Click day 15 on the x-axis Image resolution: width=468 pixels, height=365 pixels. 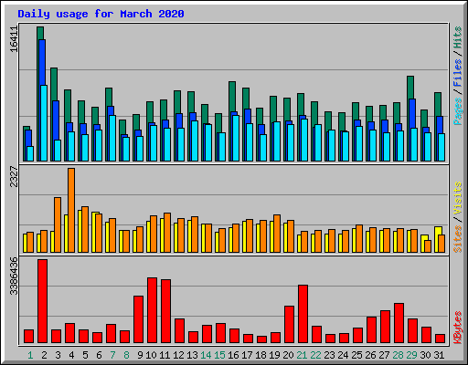pyautogui.click(x=219, y=355)
